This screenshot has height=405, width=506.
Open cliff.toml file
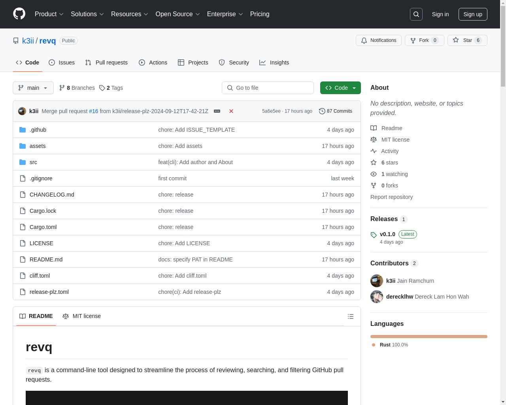pos(40,276)
